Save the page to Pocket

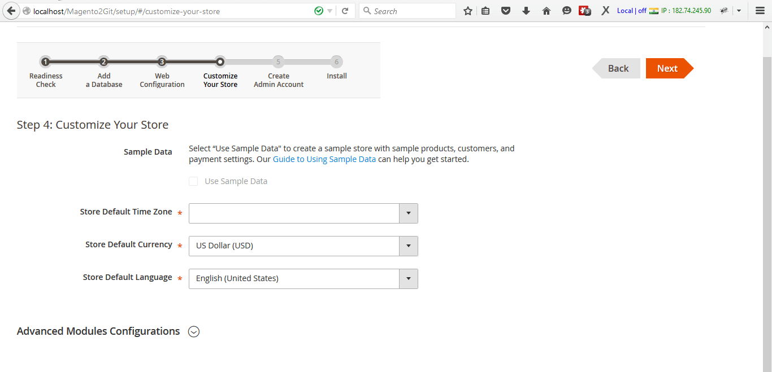coord(506,11)
